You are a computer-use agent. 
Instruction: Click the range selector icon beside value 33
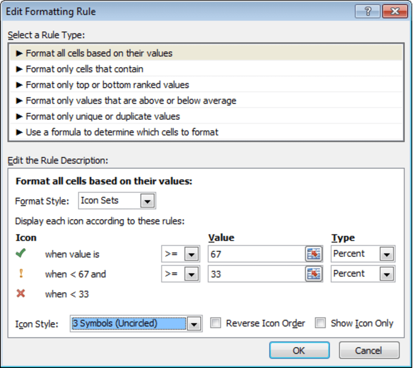click(314, 273)
